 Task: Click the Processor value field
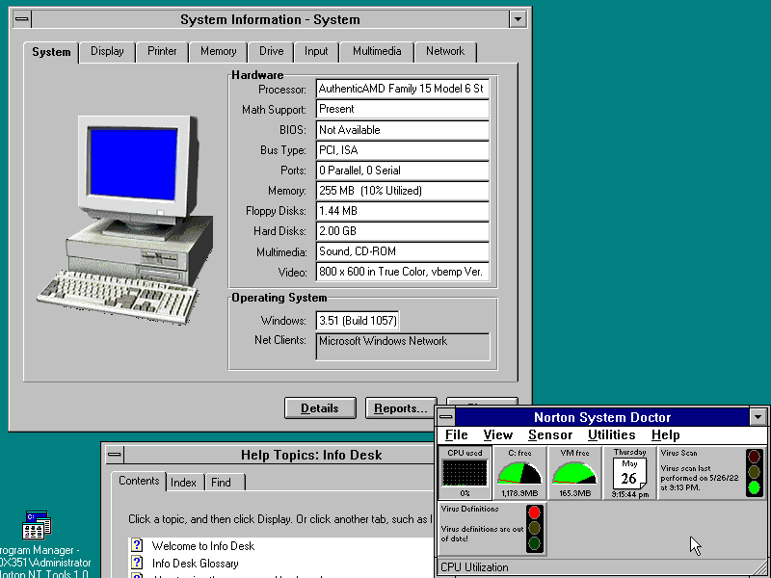click(x=402, y=89)
